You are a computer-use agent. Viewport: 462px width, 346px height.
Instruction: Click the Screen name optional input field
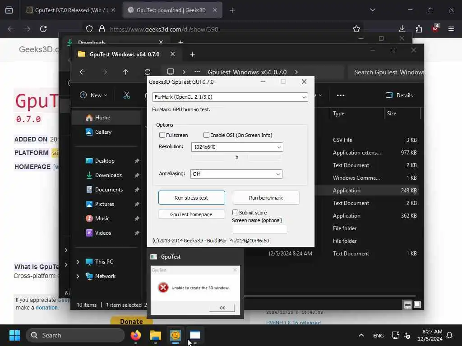click(259, 229)
